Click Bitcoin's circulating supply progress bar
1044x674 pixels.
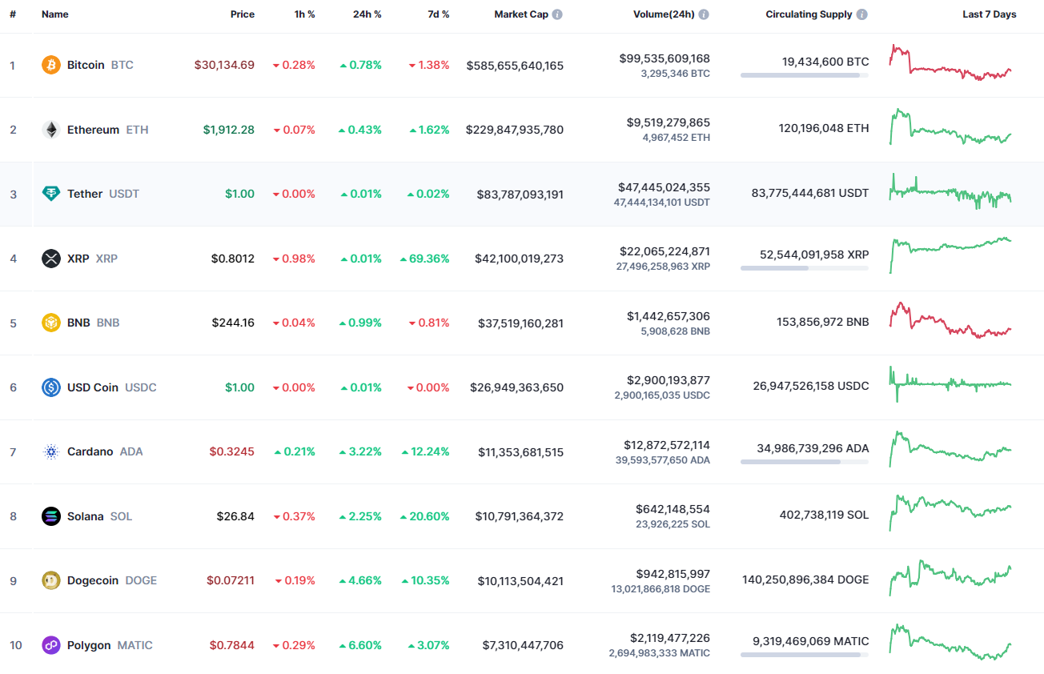tap(805, 75)
